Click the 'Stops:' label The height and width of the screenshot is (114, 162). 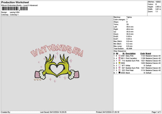click(x=116, y=22)
